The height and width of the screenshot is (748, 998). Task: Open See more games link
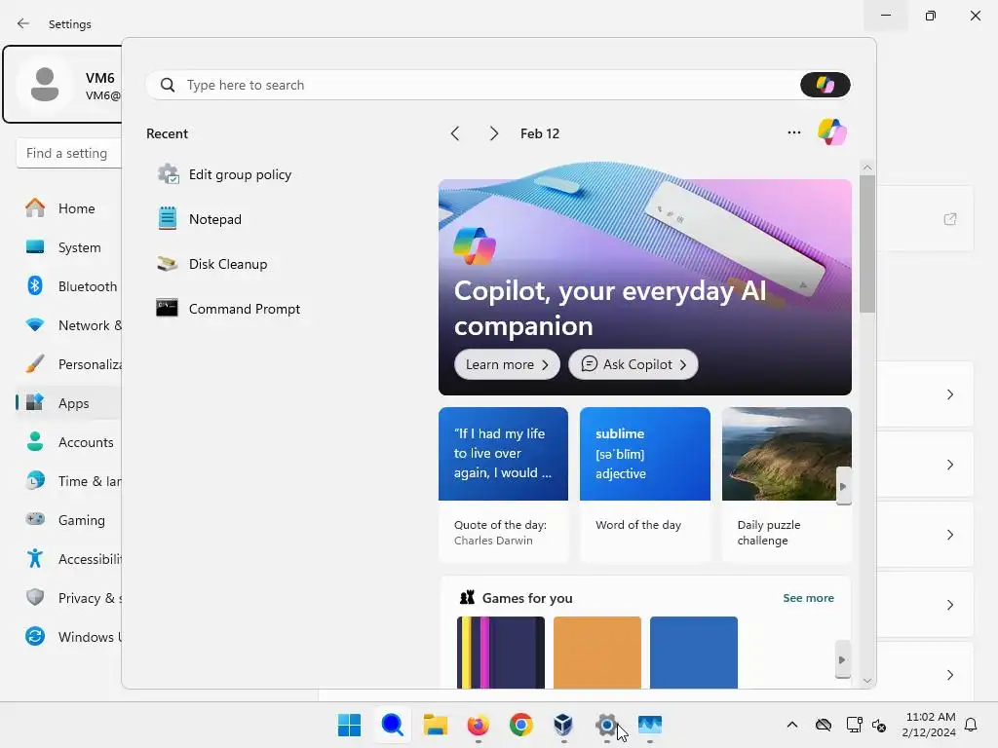point(808,598)
